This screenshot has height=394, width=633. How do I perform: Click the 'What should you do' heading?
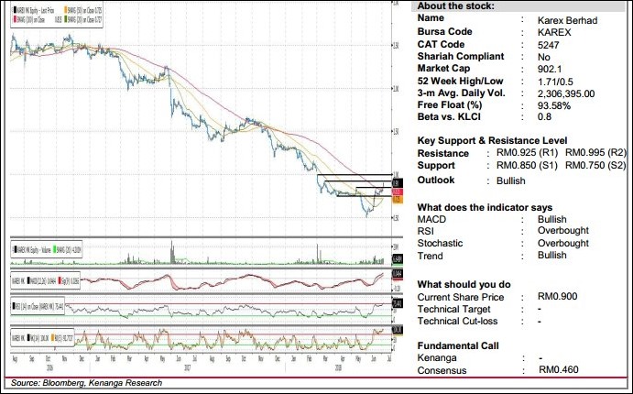(x=464, y=285)
